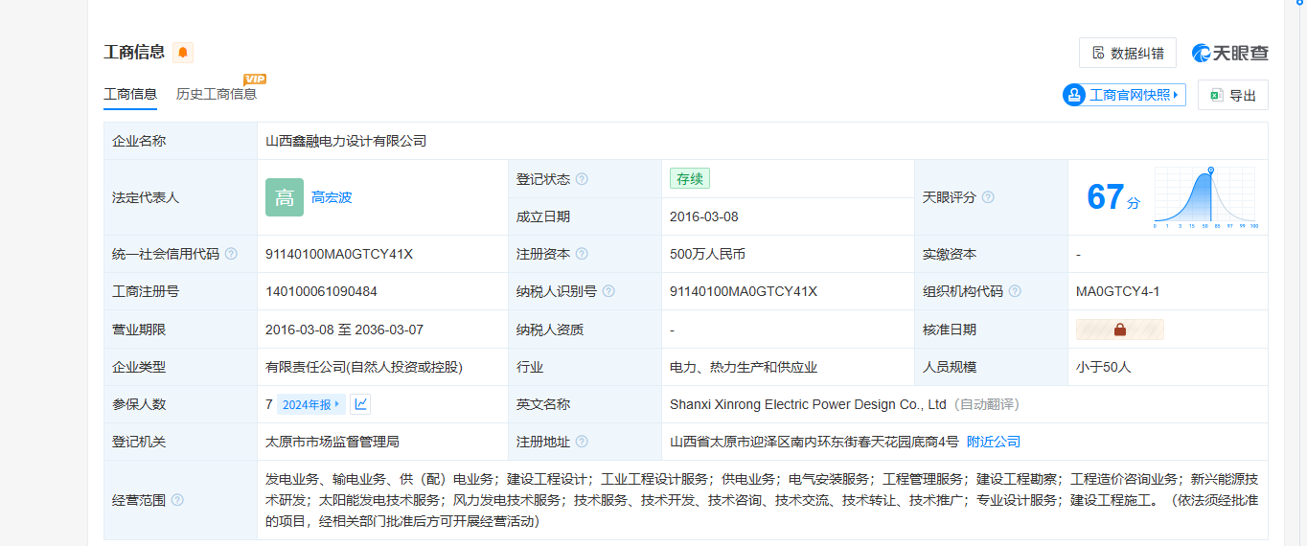Switch to the 历史工商信息 VIP tab
The height and width of the screenshot is (546, 1307).
tap(217, 94)
